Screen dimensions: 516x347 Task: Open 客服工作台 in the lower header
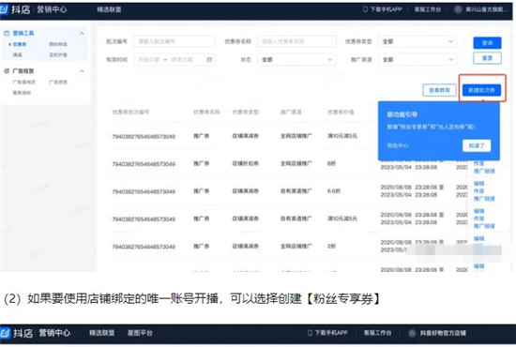point(377,333)
